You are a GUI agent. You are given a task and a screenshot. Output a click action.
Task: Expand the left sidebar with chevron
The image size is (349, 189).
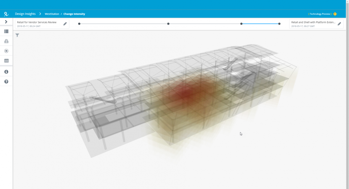click(6, 22)
